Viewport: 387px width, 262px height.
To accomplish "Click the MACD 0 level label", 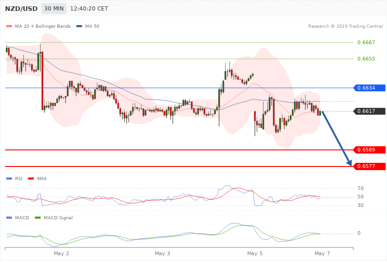I will 359,233.
